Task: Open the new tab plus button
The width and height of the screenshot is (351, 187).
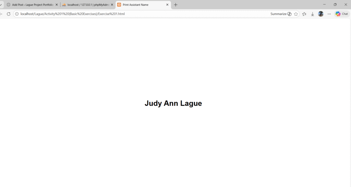Action: click(176, 5)
